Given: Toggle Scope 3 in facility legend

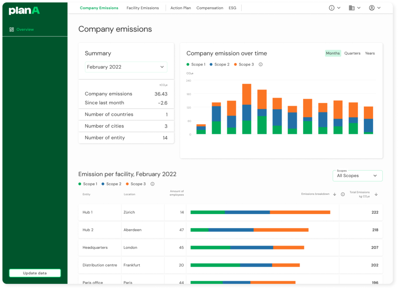Looking at the screenshot, I should tap(136, 184).
